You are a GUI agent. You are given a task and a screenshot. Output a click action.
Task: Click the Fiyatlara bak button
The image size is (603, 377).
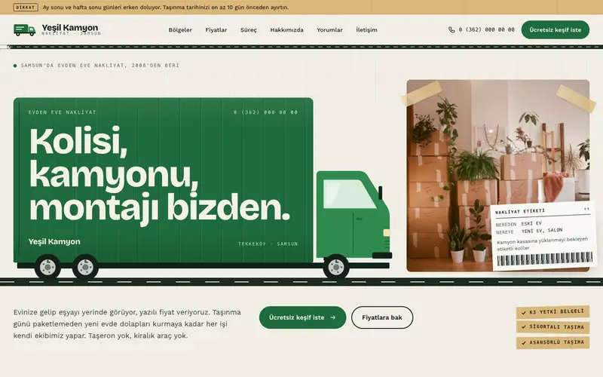click(x=382, y=317)
